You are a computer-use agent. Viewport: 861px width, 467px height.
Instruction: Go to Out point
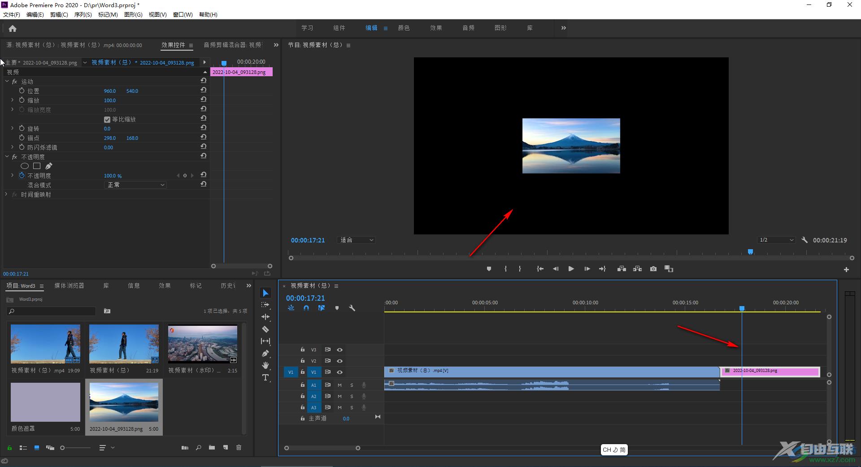(602, 269)
